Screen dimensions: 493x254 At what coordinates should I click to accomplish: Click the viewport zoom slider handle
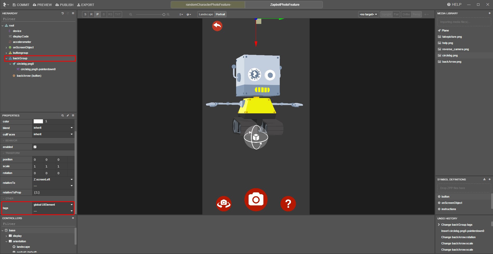[x=164, y=15]
